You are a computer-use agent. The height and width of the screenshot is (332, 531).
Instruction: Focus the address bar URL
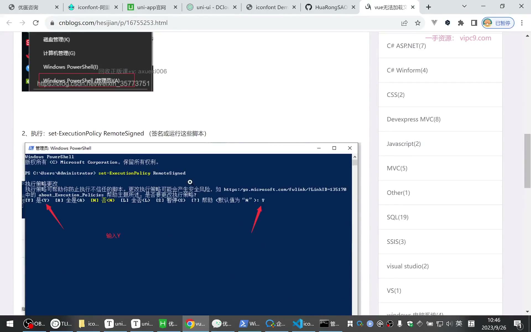[x=113, y=23]
